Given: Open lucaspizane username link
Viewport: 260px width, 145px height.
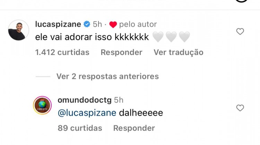Looking at the screenshot, I should click(x=58, y=24).
